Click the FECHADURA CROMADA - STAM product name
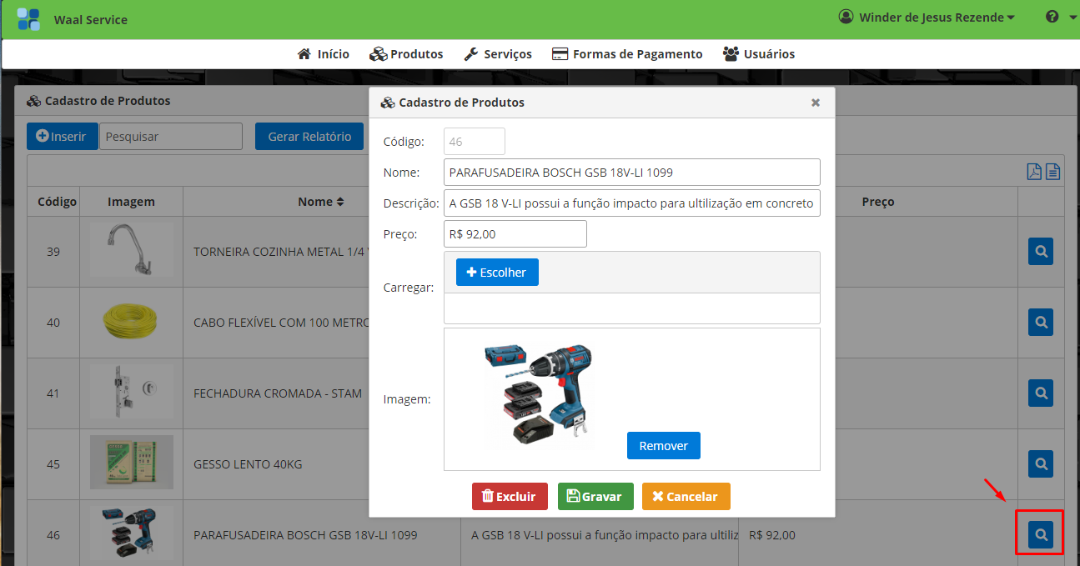1080x566 pixels. pyautogui.click(x=278, y=393)
